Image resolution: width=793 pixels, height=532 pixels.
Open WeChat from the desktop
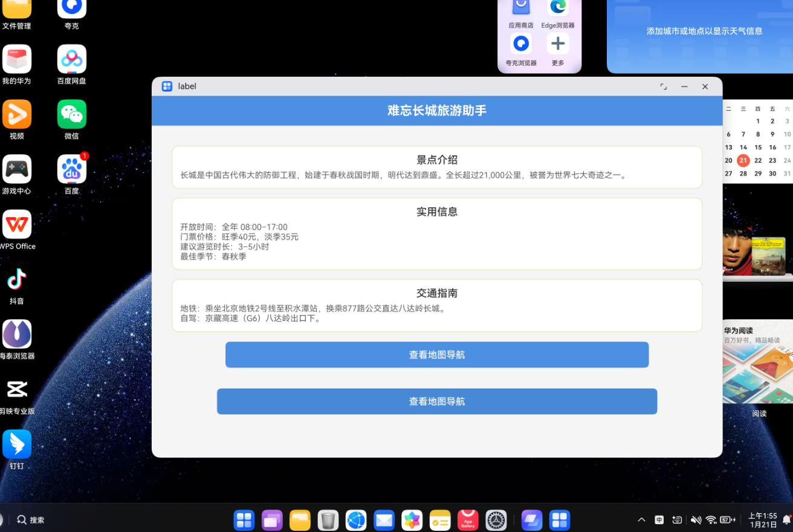coord(71,114)
